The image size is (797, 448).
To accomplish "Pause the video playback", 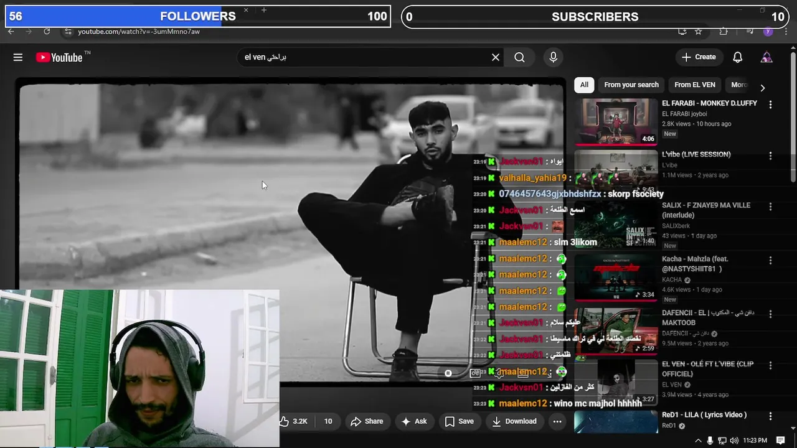I will pyautogui.click(x=448, y=373).
